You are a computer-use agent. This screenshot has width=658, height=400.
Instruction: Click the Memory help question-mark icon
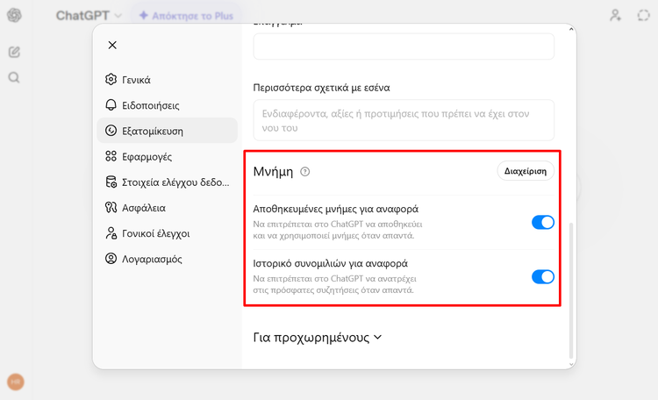[305, 172]
